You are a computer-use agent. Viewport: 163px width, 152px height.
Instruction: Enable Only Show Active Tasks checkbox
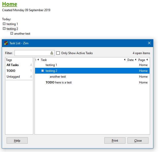(58, 53)
